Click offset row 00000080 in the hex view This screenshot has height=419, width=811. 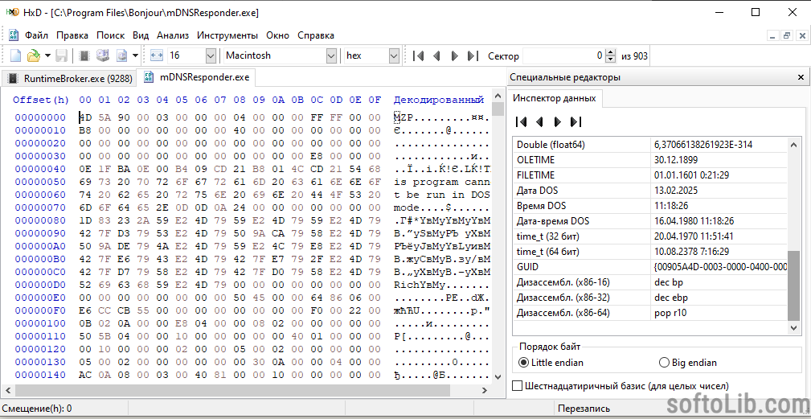[40, 221]
